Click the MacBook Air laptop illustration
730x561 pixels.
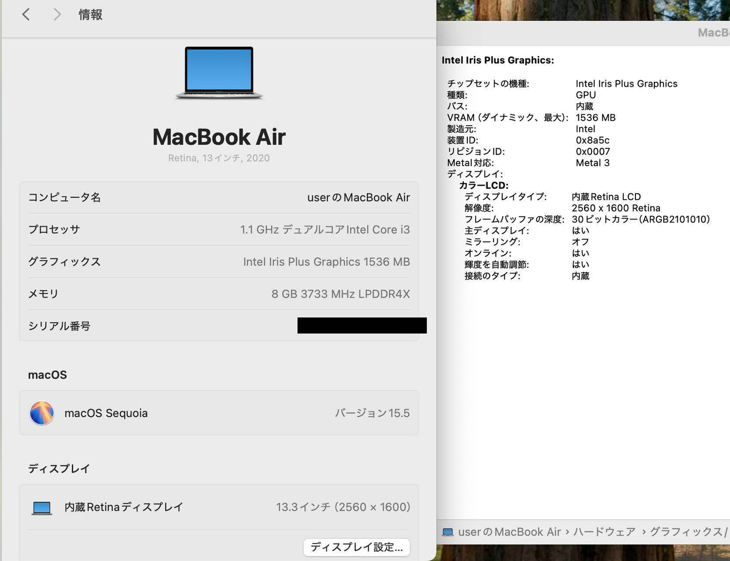pyautogui.click(x=219, y=73)
